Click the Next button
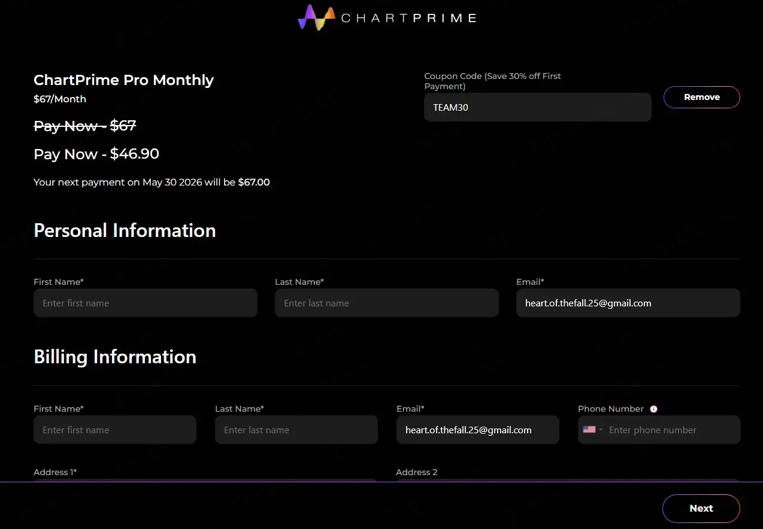763x529 pixels. (701, 509)
